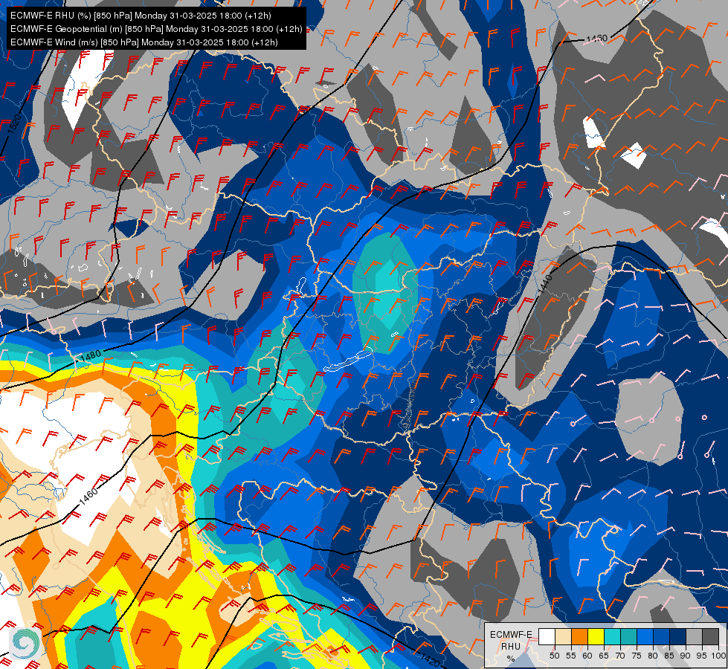Screen dimensions: 728x669
Task: Select the cyan 65-70% legend swatch
Action: pyautogui.click(x=613, y=636)
